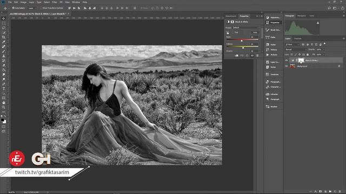The height and width of the screenshot is (194, 346).
Task: Hide the Background layer
Action: (287, 66)
